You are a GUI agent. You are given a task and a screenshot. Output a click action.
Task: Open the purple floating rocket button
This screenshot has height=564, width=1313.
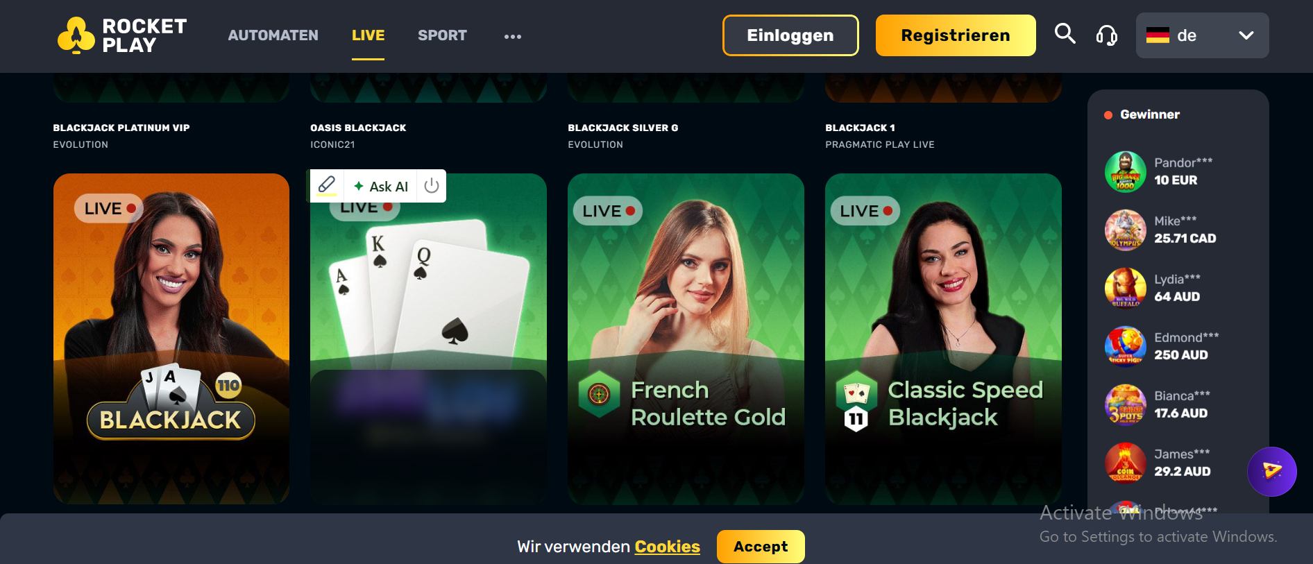coord(1271,472)
